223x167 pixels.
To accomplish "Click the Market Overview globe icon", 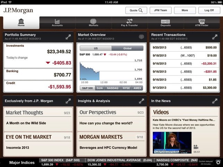I will 141,37.
